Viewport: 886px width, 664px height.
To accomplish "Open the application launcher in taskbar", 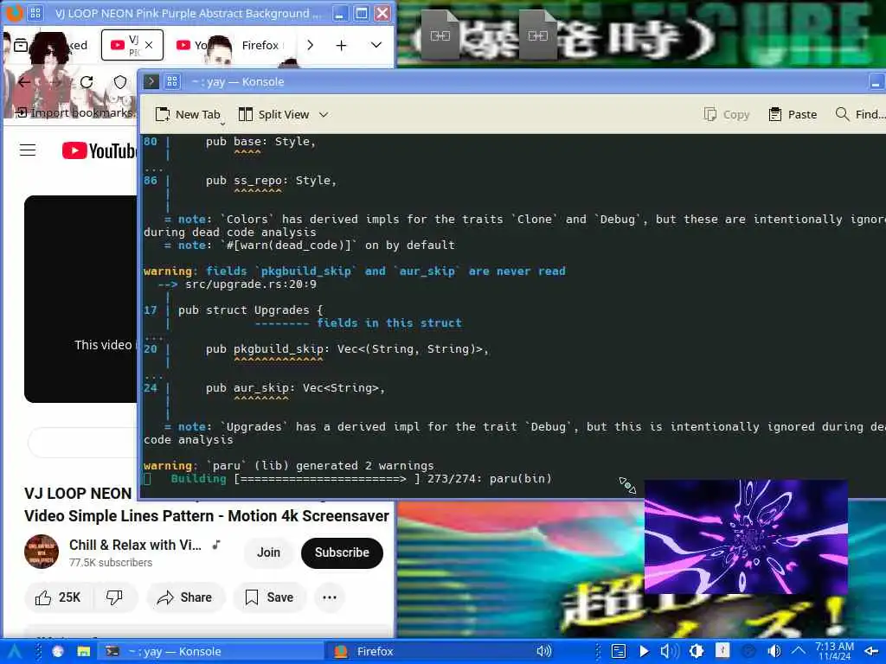I will [14, 652].
